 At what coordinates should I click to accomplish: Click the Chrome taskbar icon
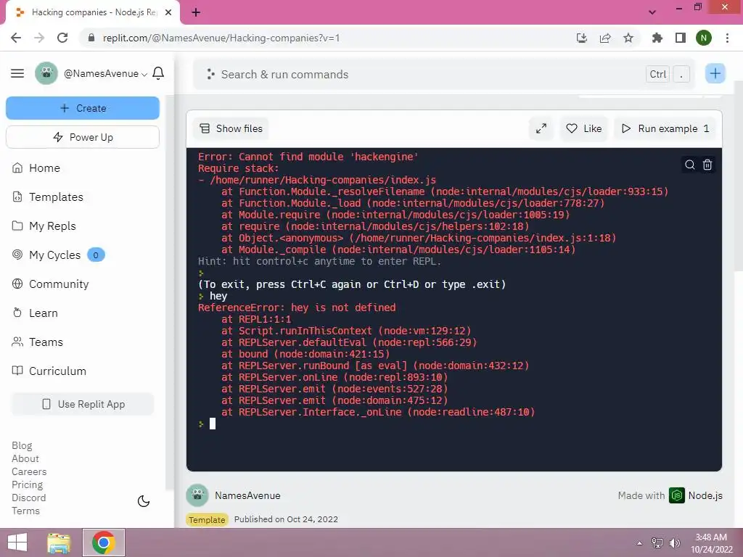[x=104, y=542]
